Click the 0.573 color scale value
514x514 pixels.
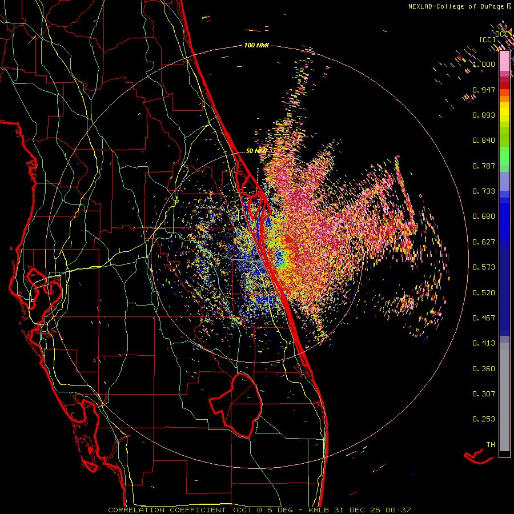point(484,267)
